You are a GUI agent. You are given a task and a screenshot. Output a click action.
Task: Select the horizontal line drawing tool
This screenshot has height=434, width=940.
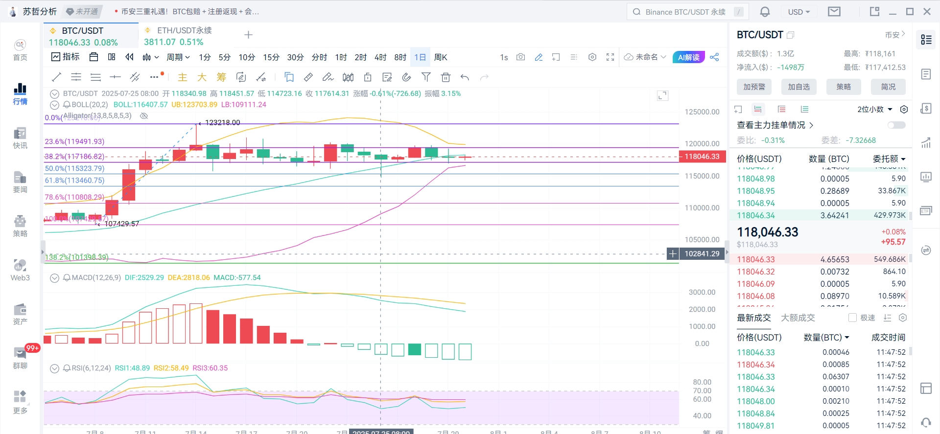pyautogui.click(x=115, y=77)
